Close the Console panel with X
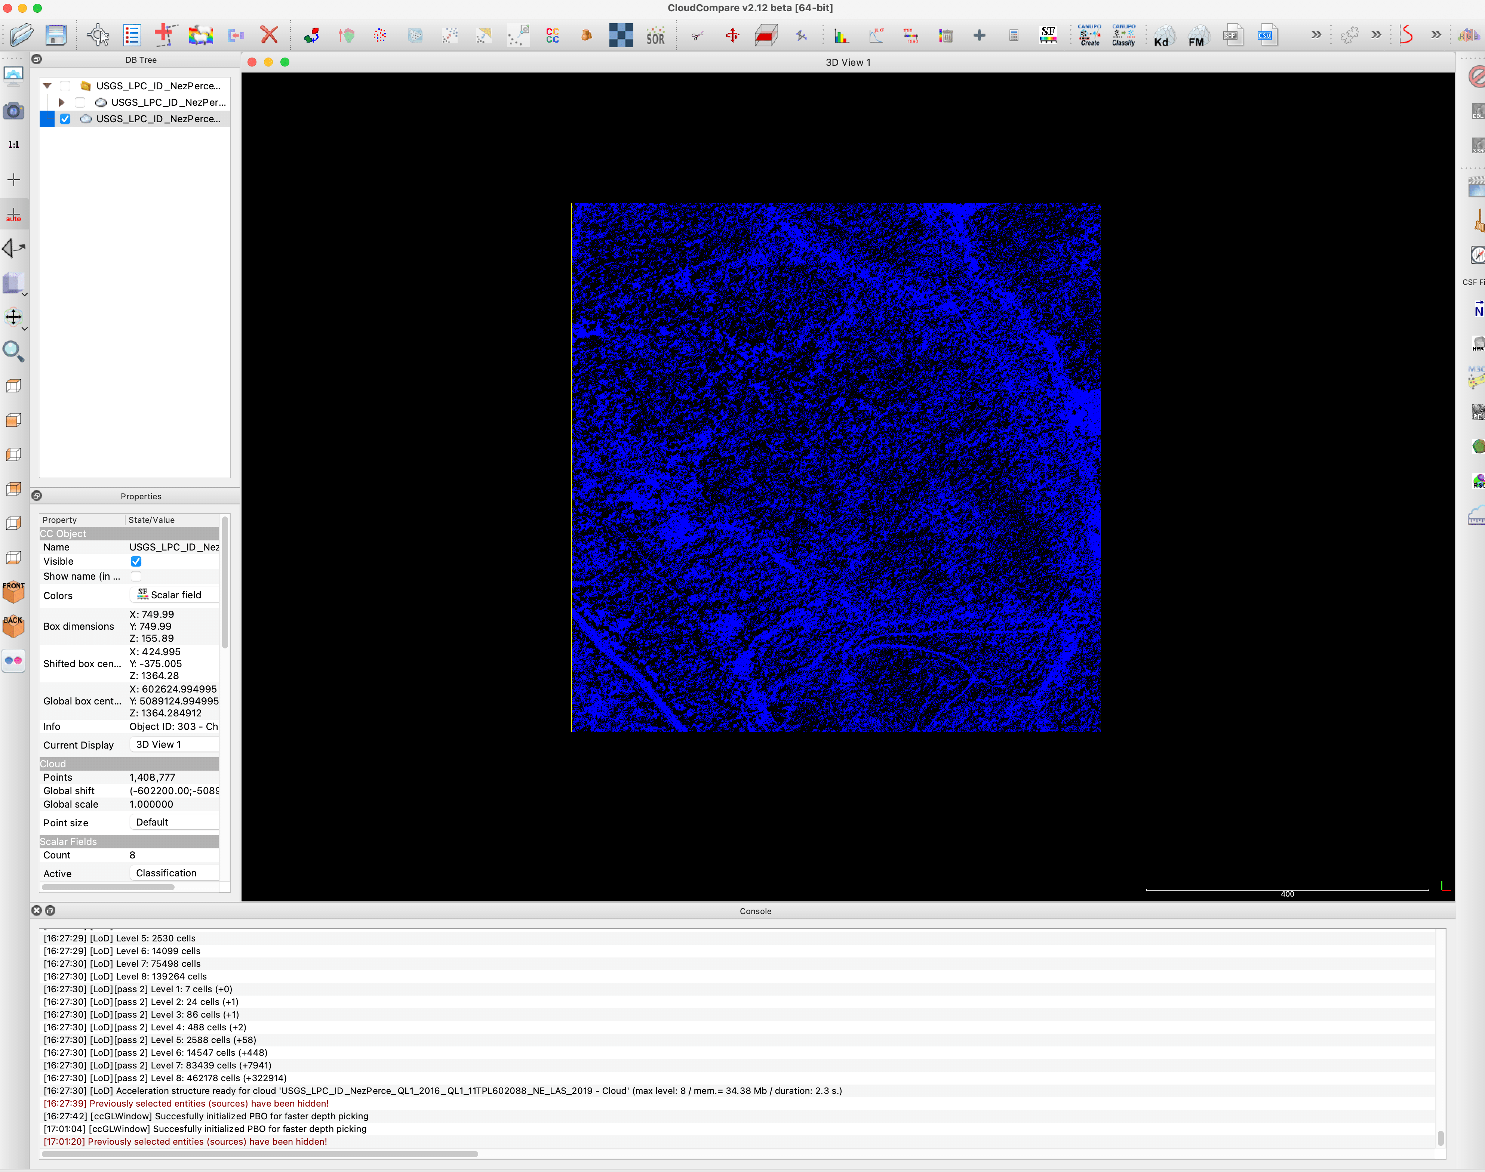 click(37, 910)
